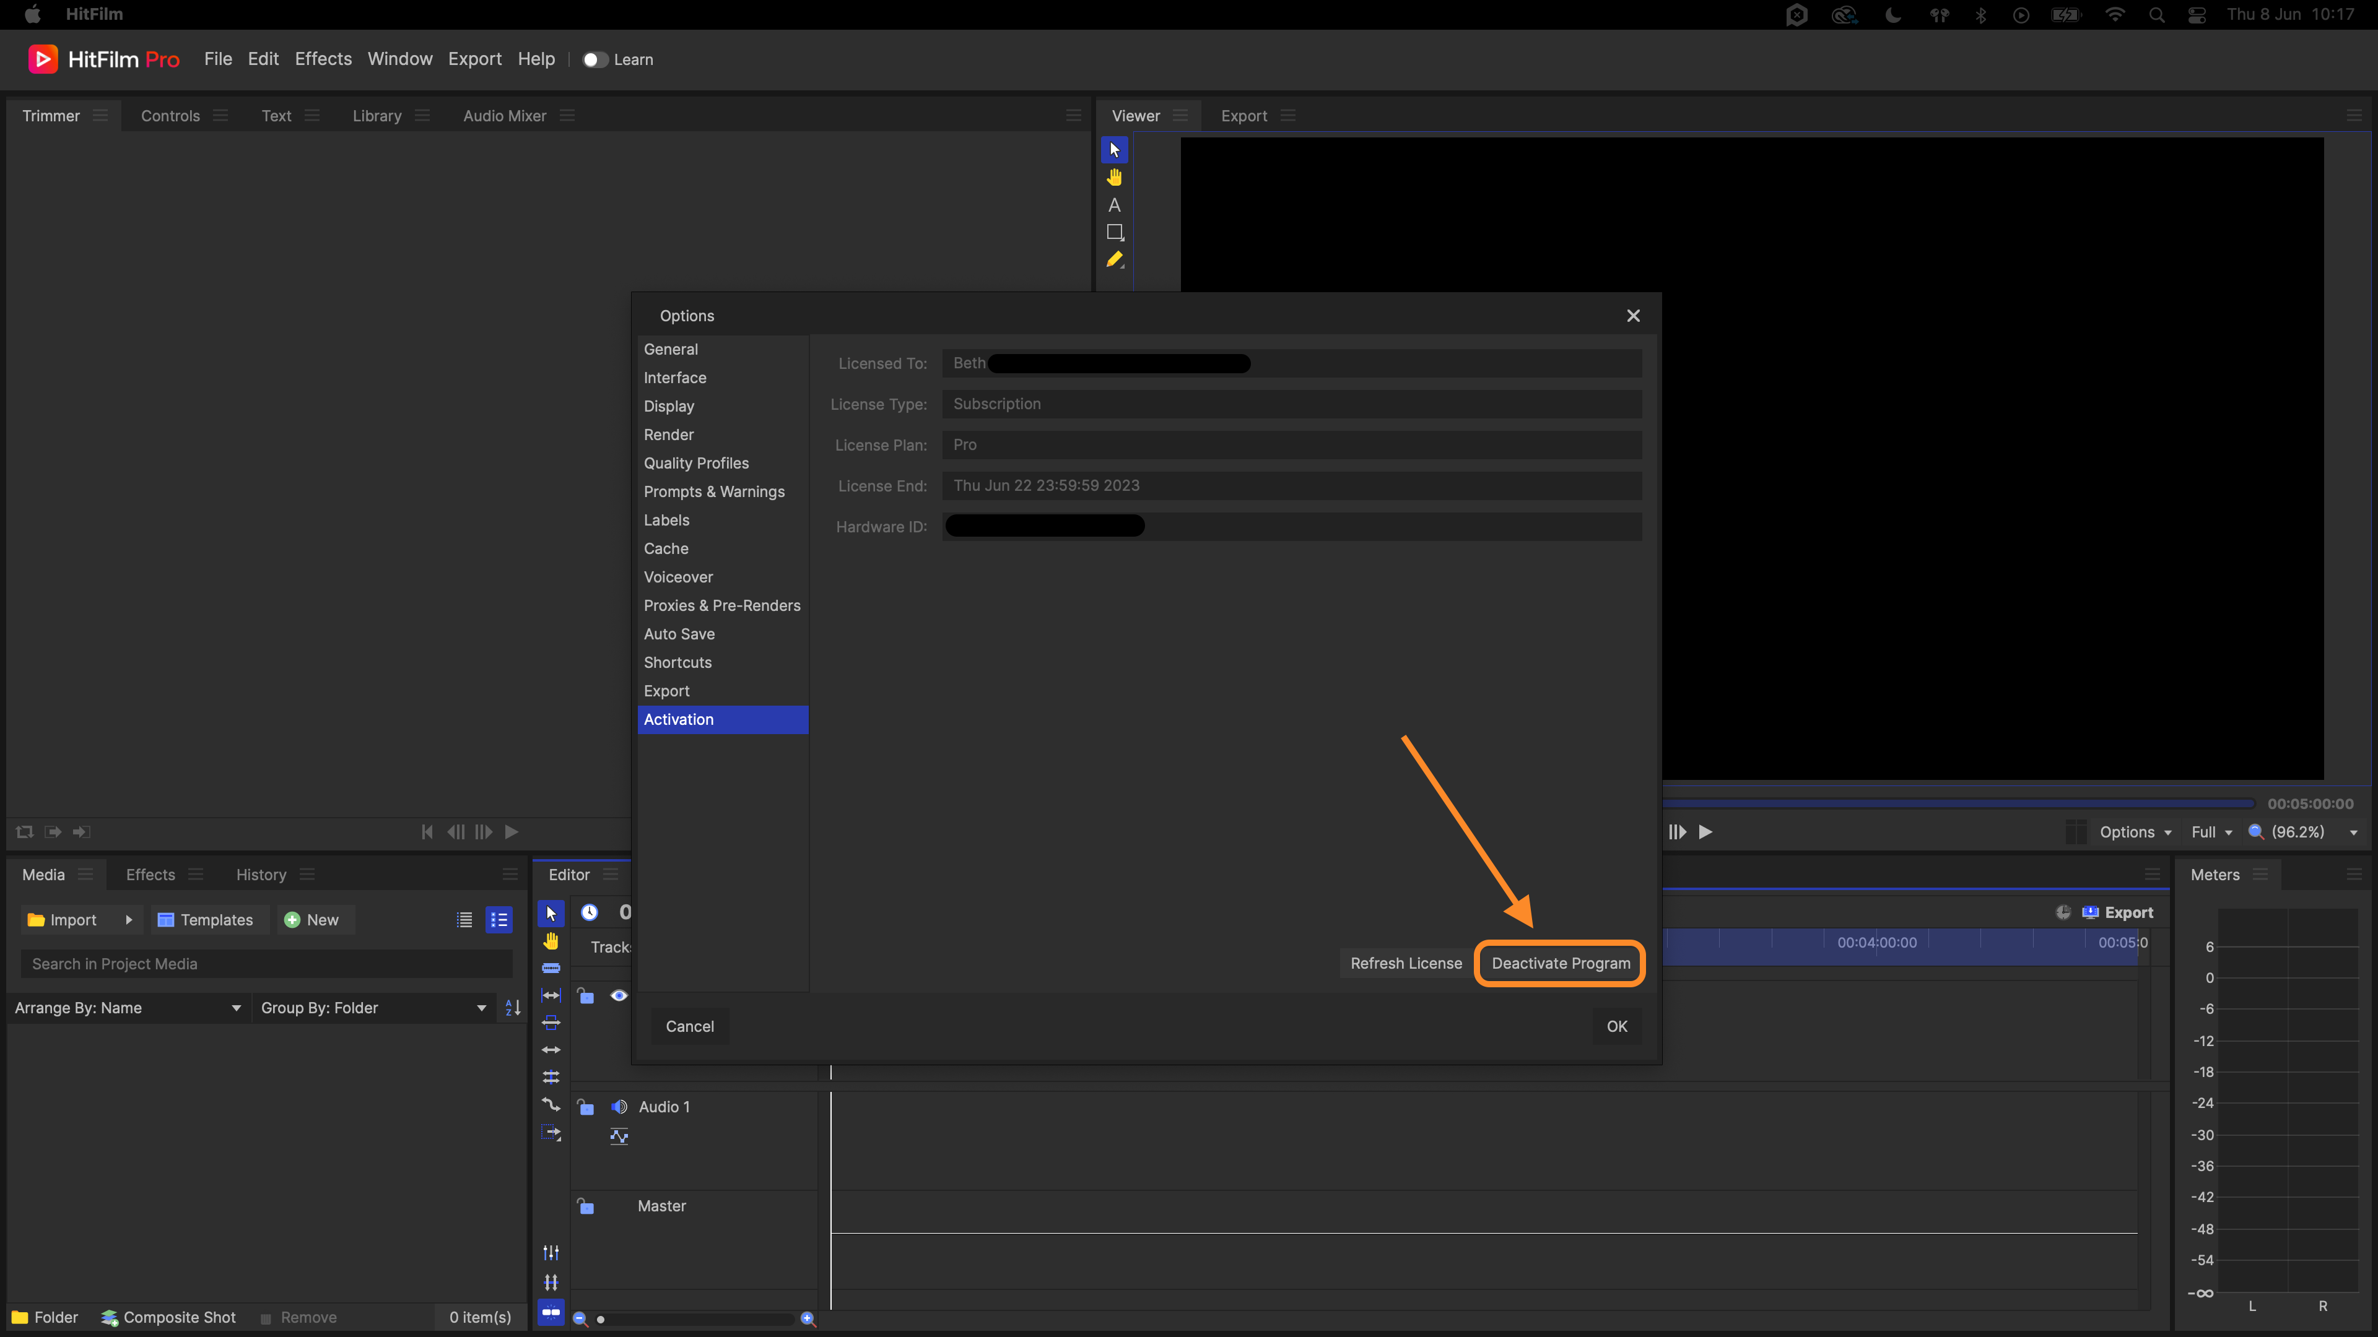Click the Audio 1 waveform envelope icon
This screenshot has width=2378, height=1337.
[619, 1136]
